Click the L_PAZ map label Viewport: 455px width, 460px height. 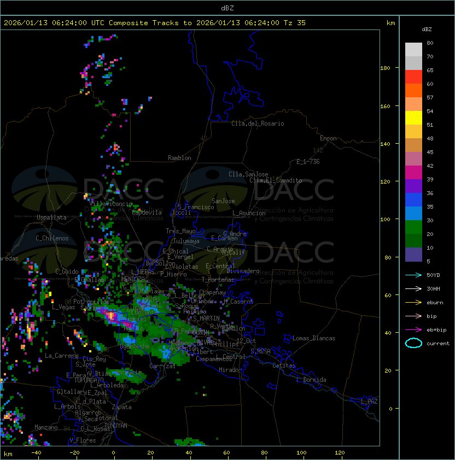click(x=369, y=402)
